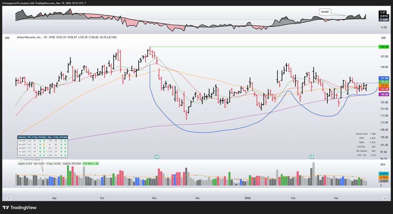Viewport: 393px width, 214px height.
Task: Click the 'Nov 2025' row in earnings table
Action: coord(42,152)
